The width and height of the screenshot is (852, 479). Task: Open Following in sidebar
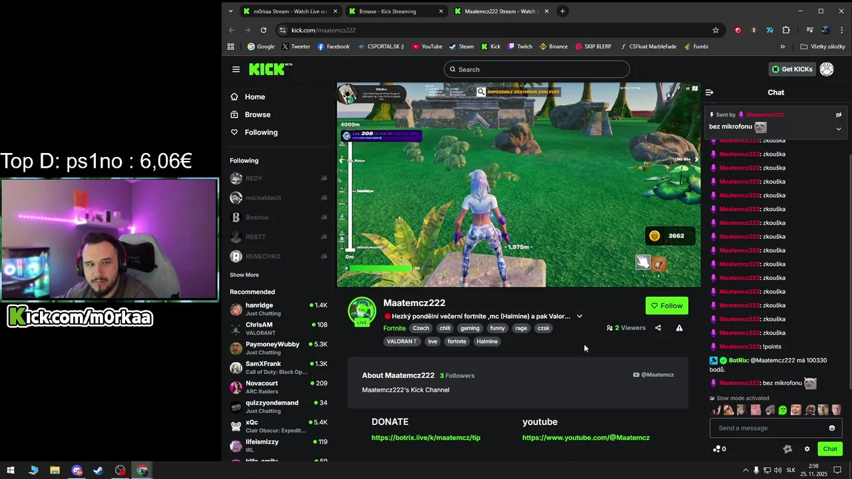[x=261, y=132]
